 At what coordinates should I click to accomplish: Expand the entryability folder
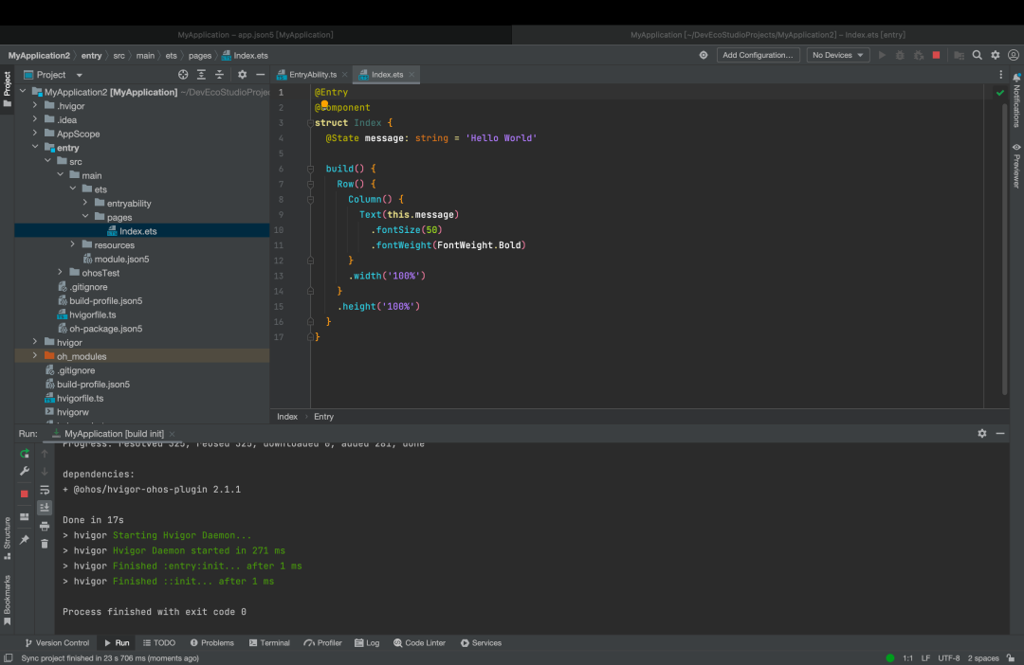click(86, 204)
